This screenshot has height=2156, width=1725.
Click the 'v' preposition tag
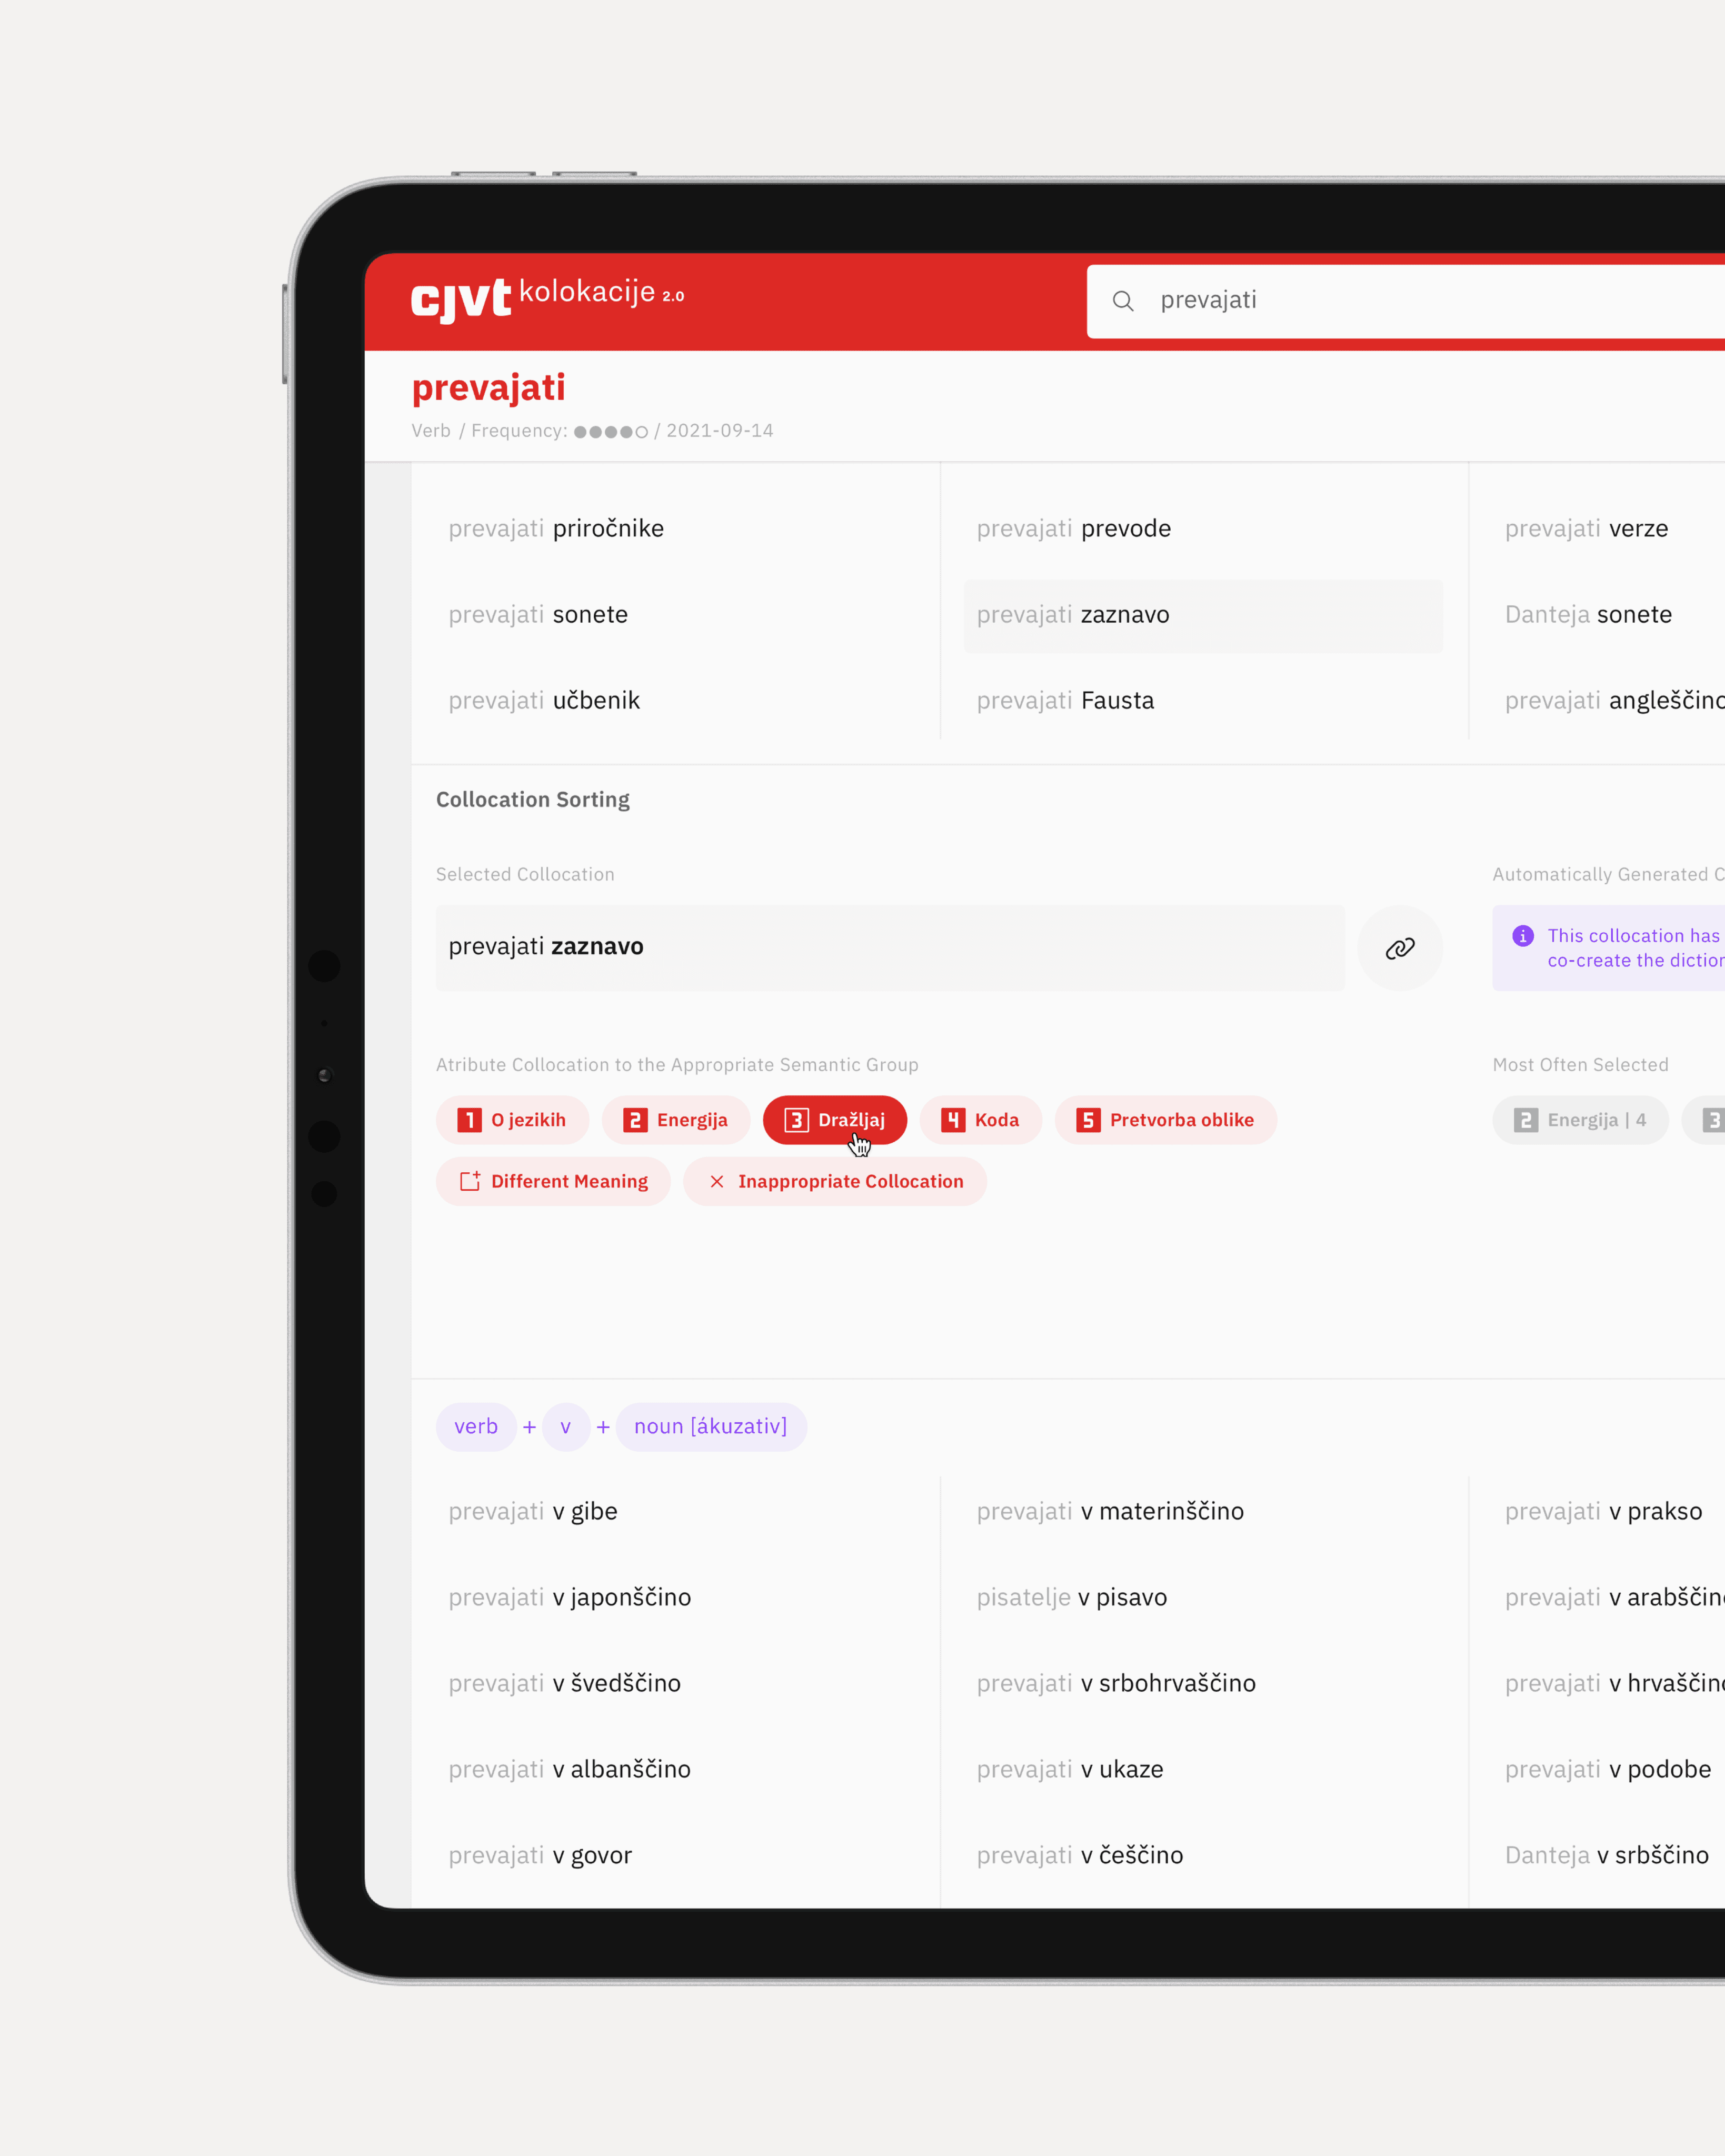[x=566, y=1427]
